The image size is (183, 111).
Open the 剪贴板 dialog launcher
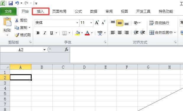click(30, 42)
